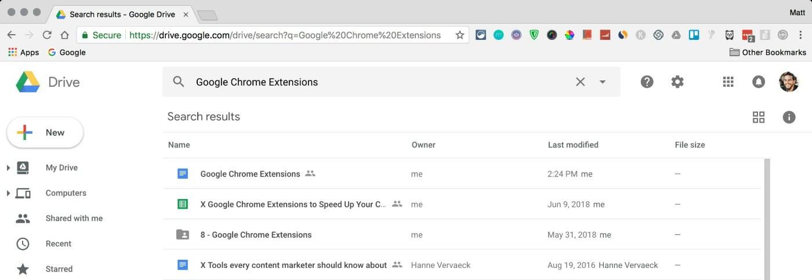Sort by Owner column header
Viewport: 812px width, 280px height.
point(423,145)
